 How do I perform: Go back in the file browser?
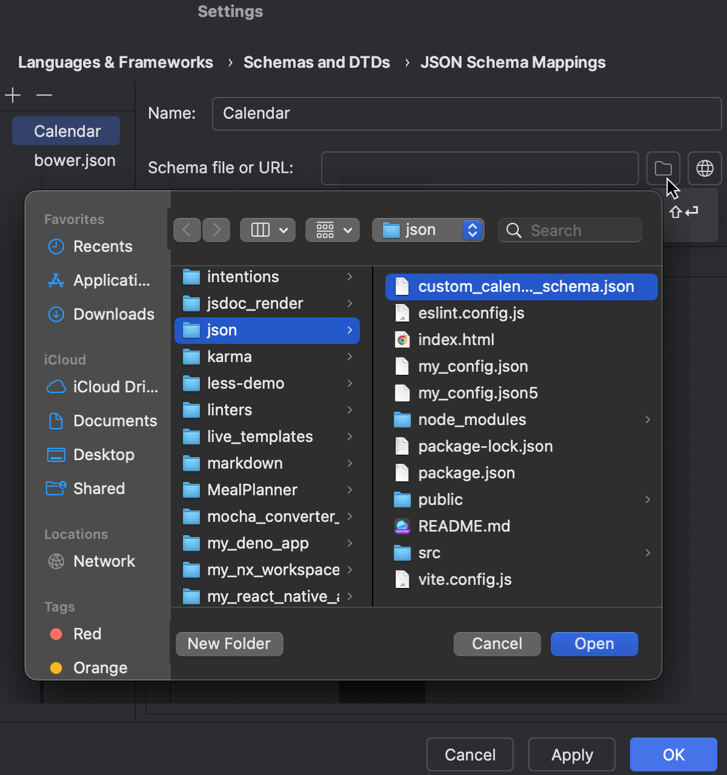187,229
